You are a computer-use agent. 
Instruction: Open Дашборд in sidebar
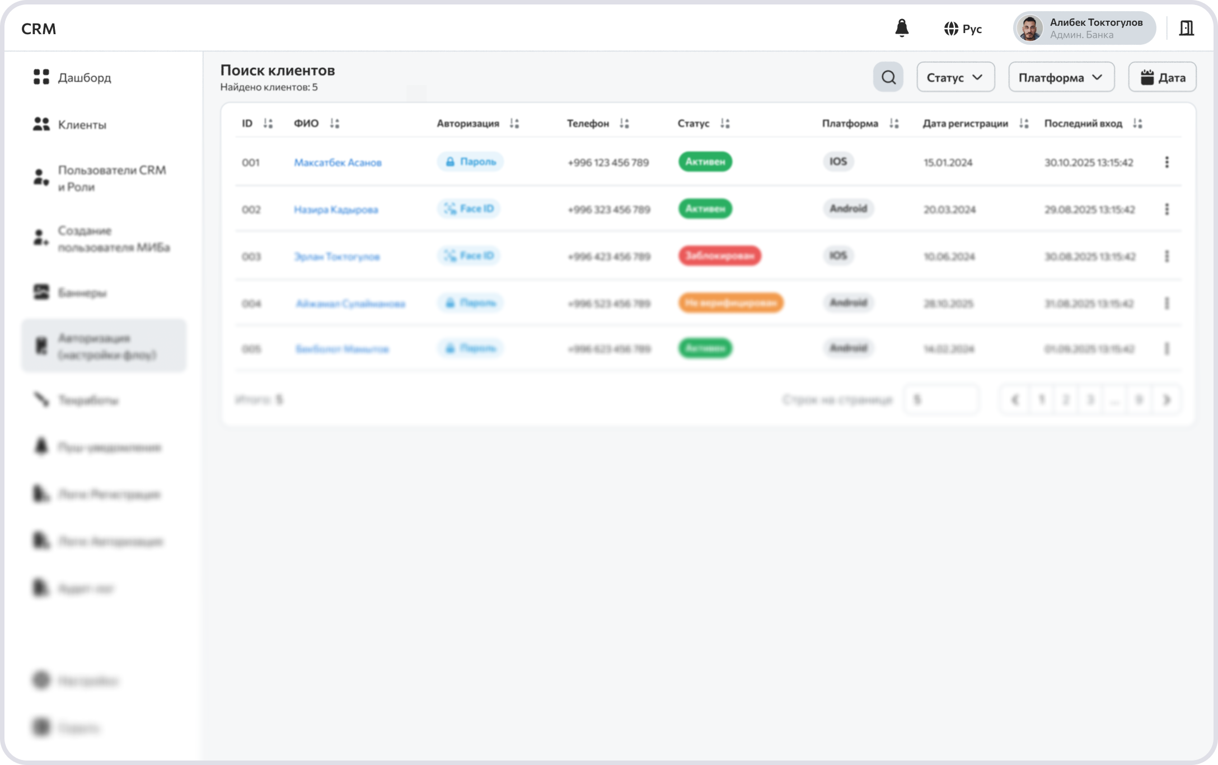pos(84,77)
